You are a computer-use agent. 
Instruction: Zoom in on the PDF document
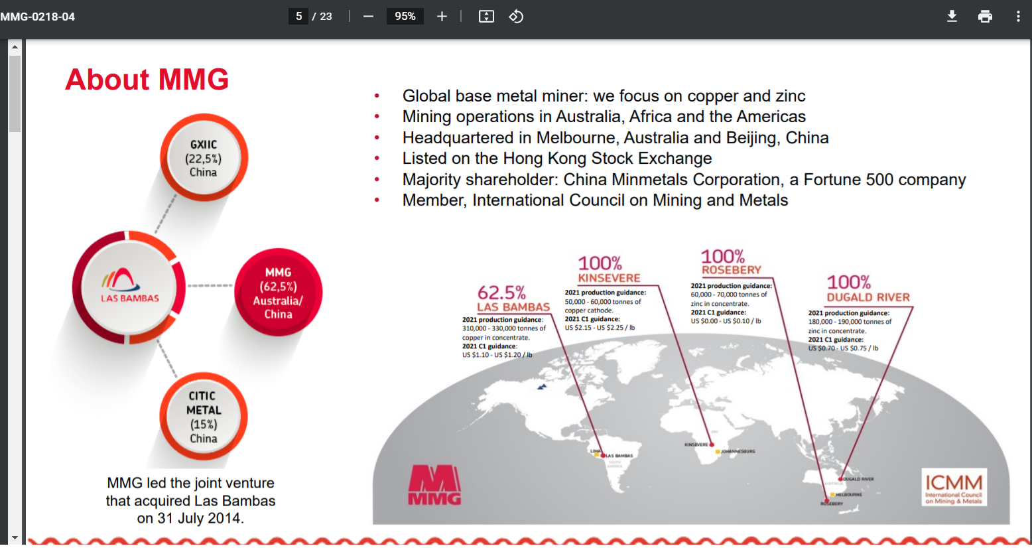pyautogui.click(x=442, y=17)
